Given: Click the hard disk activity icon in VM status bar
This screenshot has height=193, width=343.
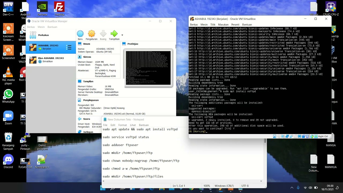Looking at the screenshot, I should click(275, 136).
